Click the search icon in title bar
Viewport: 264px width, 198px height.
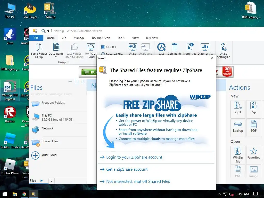tap(43, 31)
